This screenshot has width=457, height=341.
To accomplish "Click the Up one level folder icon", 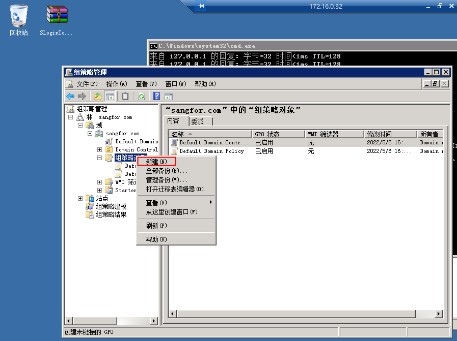I will (98, 96).
